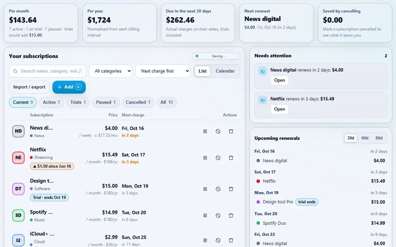Click the SD avatar for Spotify
396x247 pixels.
click(x=19, y=215)
